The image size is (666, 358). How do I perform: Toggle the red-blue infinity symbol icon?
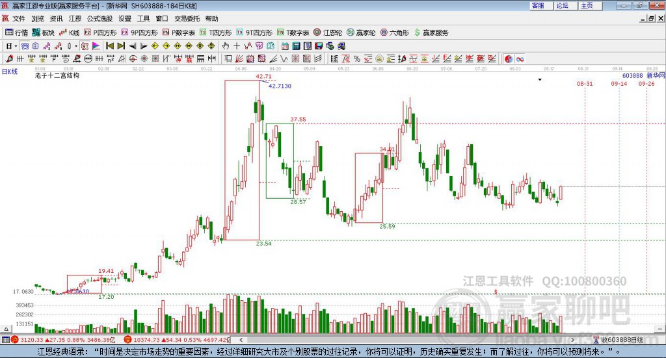pyautogui.click(x=520, y=59)
